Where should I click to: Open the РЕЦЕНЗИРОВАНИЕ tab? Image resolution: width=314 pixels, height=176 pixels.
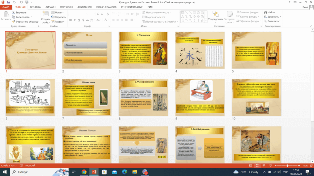(x=132, y=7)
